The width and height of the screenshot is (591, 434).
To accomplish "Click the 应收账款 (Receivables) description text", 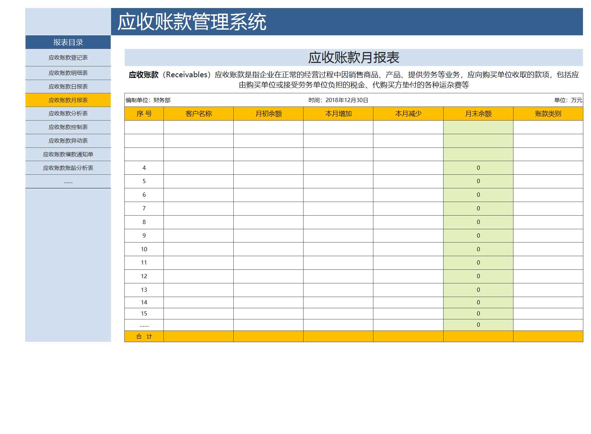I will (x=354, y=80).
